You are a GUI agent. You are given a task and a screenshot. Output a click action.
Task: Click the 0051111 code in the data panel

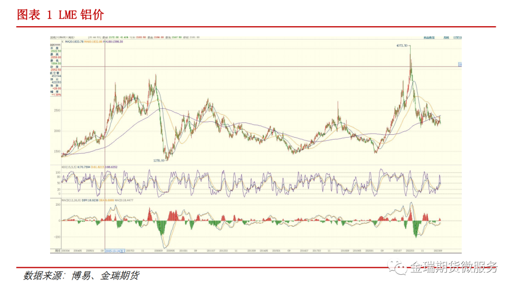(x=55, y=45)
